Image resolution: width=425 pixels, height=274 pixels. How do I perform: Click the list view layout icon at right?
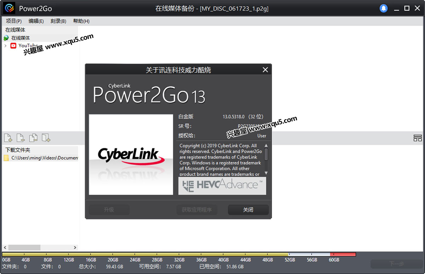tap(418, 138)
